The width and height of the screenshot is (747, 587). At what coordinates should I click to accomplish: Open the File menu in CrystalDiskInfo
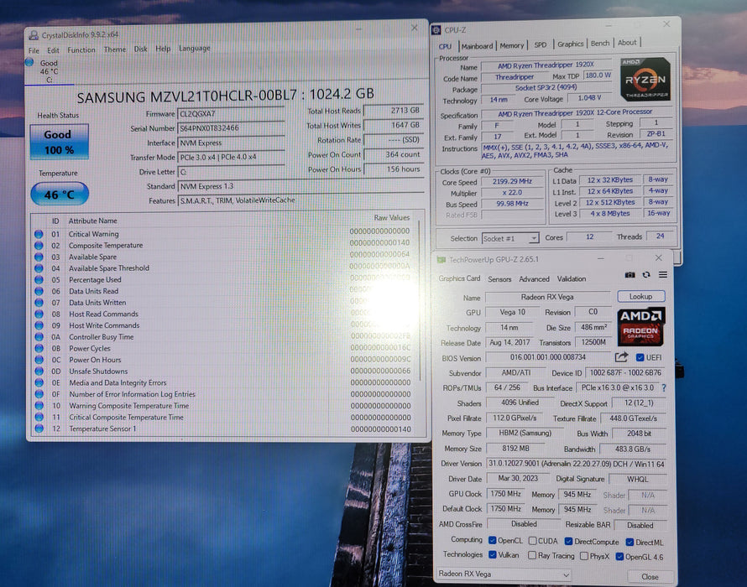pos(34,50)
